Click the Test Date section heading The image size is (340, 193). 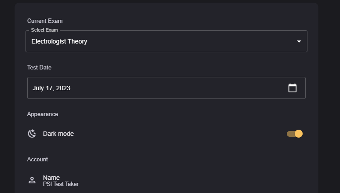[39, 67]
